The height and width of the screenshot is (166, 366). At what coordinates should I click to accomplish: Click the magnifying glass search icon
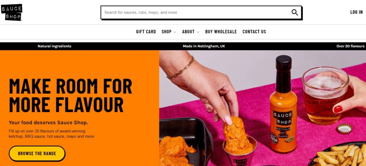[x=295, y=12]
